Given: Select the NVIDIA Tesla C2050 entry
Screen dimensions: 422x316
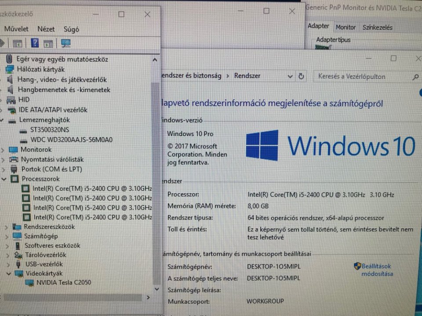Looking at the screenshot, I should pyautogui.click(x=64, y=283).
